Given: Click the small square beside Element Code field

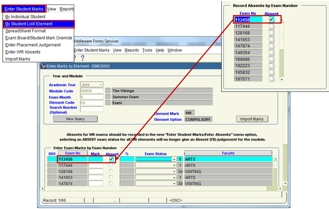Looking at the screenshot, I should coord(108,103).
